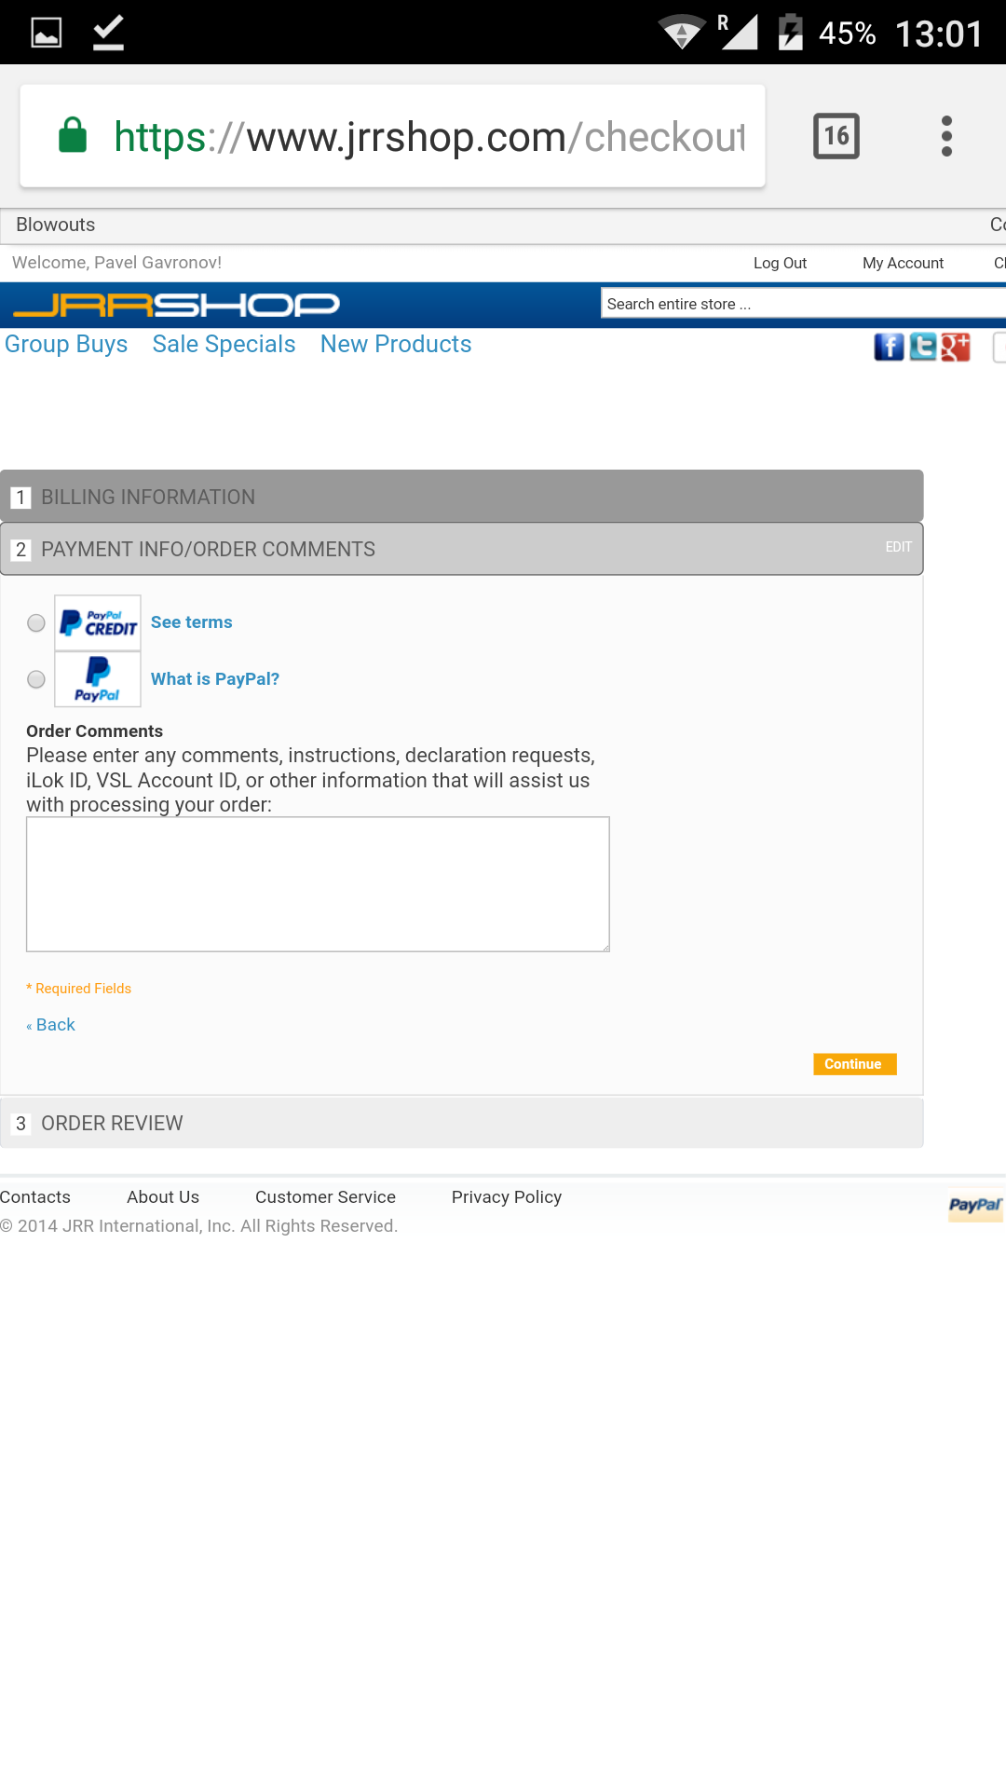This screenshot has height=1789, width=1006.
Task: Click the PayPal badge in the footer
Action: (x=975, y=1205)
